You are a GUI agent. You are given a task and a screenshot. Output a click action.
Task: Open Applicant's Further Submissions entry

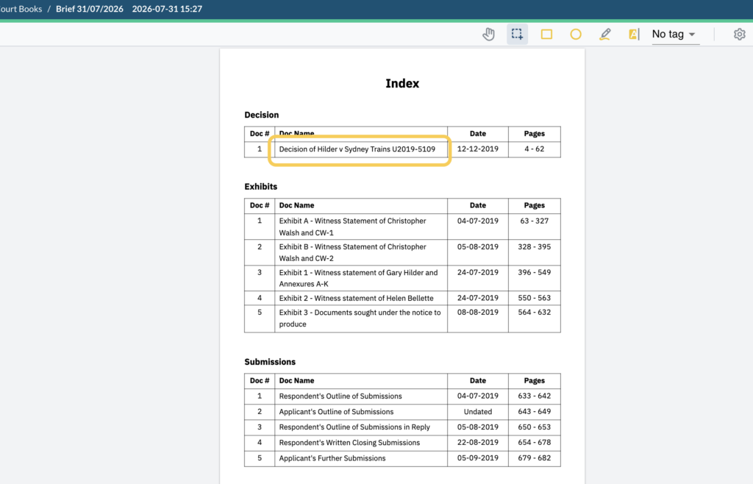(332, 458)
